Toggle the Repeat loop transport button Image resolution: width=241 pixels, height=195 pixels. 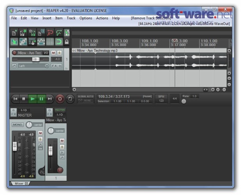tap(70, 99)
